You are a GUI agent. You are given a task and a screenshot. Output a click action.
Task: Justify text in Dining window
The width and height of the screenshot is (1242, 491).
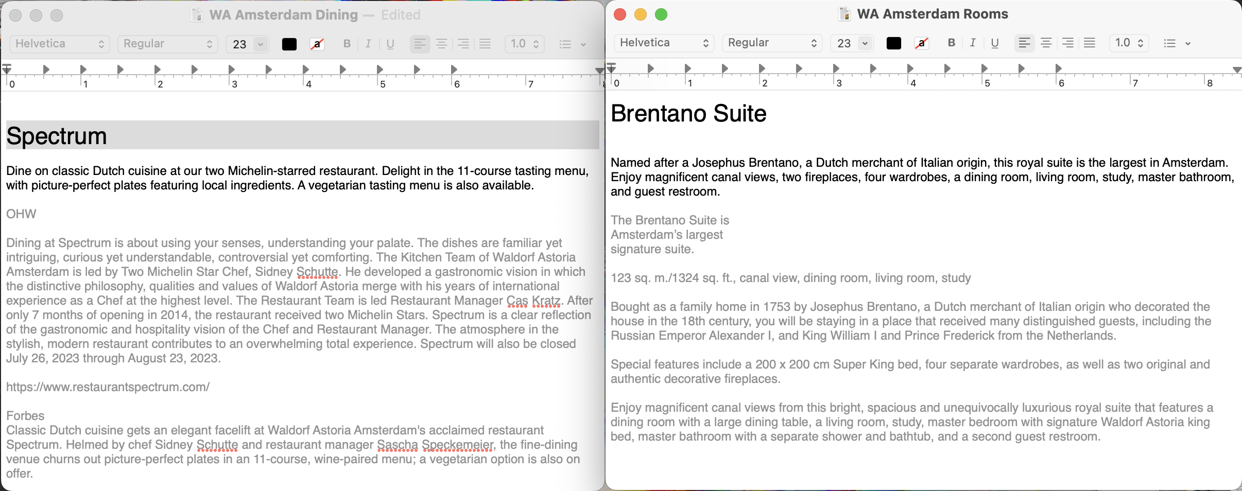click(x=485, y=44)
